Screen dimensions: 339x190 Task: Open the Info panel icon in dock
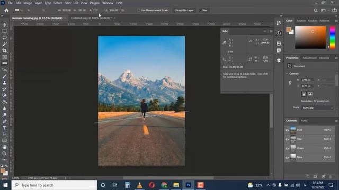click(279, 33)
